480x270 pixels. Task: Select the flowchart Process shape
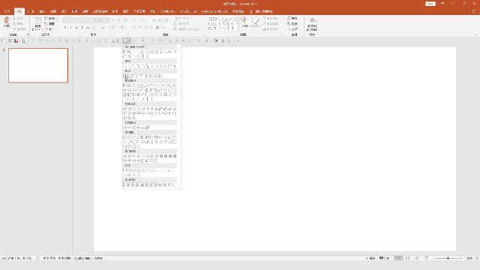[124, 137]
